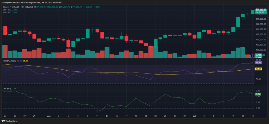
Task: Click the yellow RSI average tag 61.15
Action: pos(258,69)
